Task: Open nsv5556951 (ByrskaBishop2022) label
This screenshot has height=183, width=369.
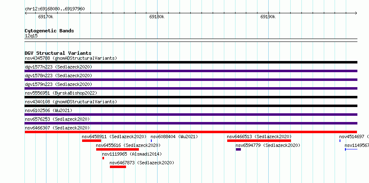Action: [x=61, y=93]
